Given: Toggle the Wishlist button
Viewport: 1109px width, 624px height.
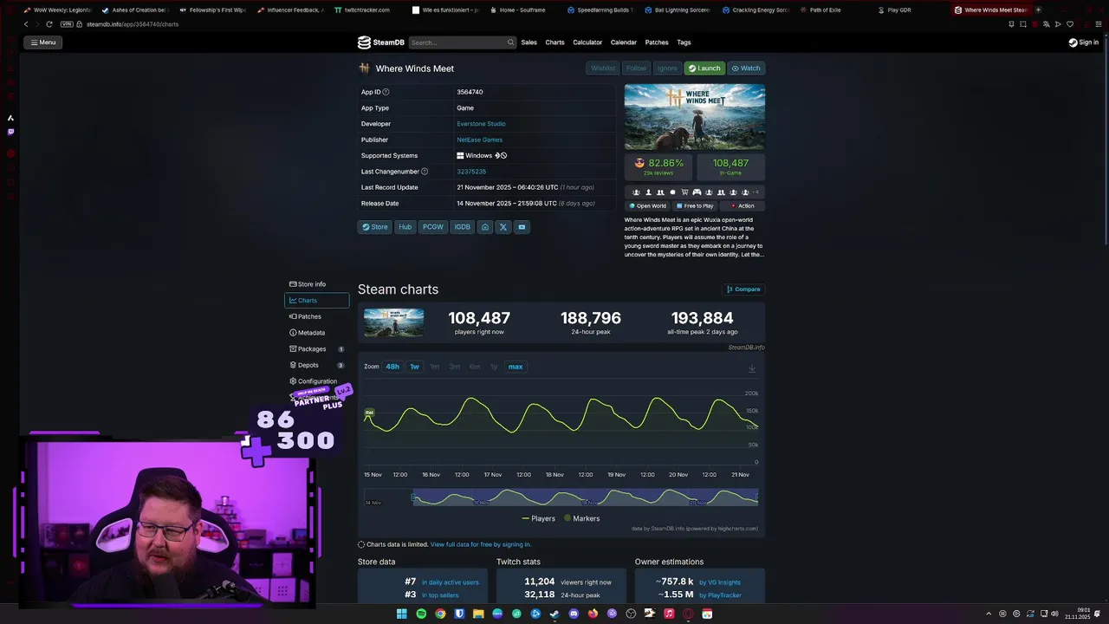Looking at the screenshot, I should tap(603, 68).
